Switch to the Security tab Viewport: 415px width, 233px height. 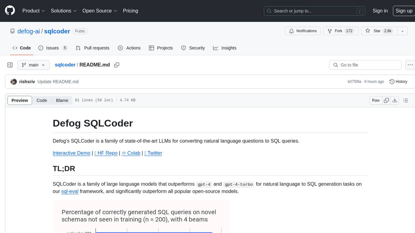193,48
